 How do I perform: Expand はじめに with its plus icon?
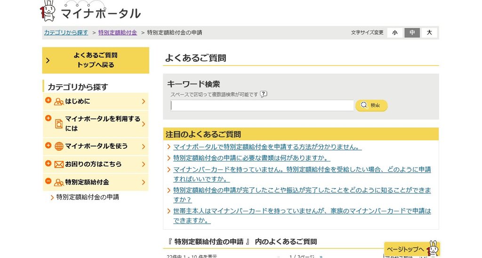coord(48,100)
